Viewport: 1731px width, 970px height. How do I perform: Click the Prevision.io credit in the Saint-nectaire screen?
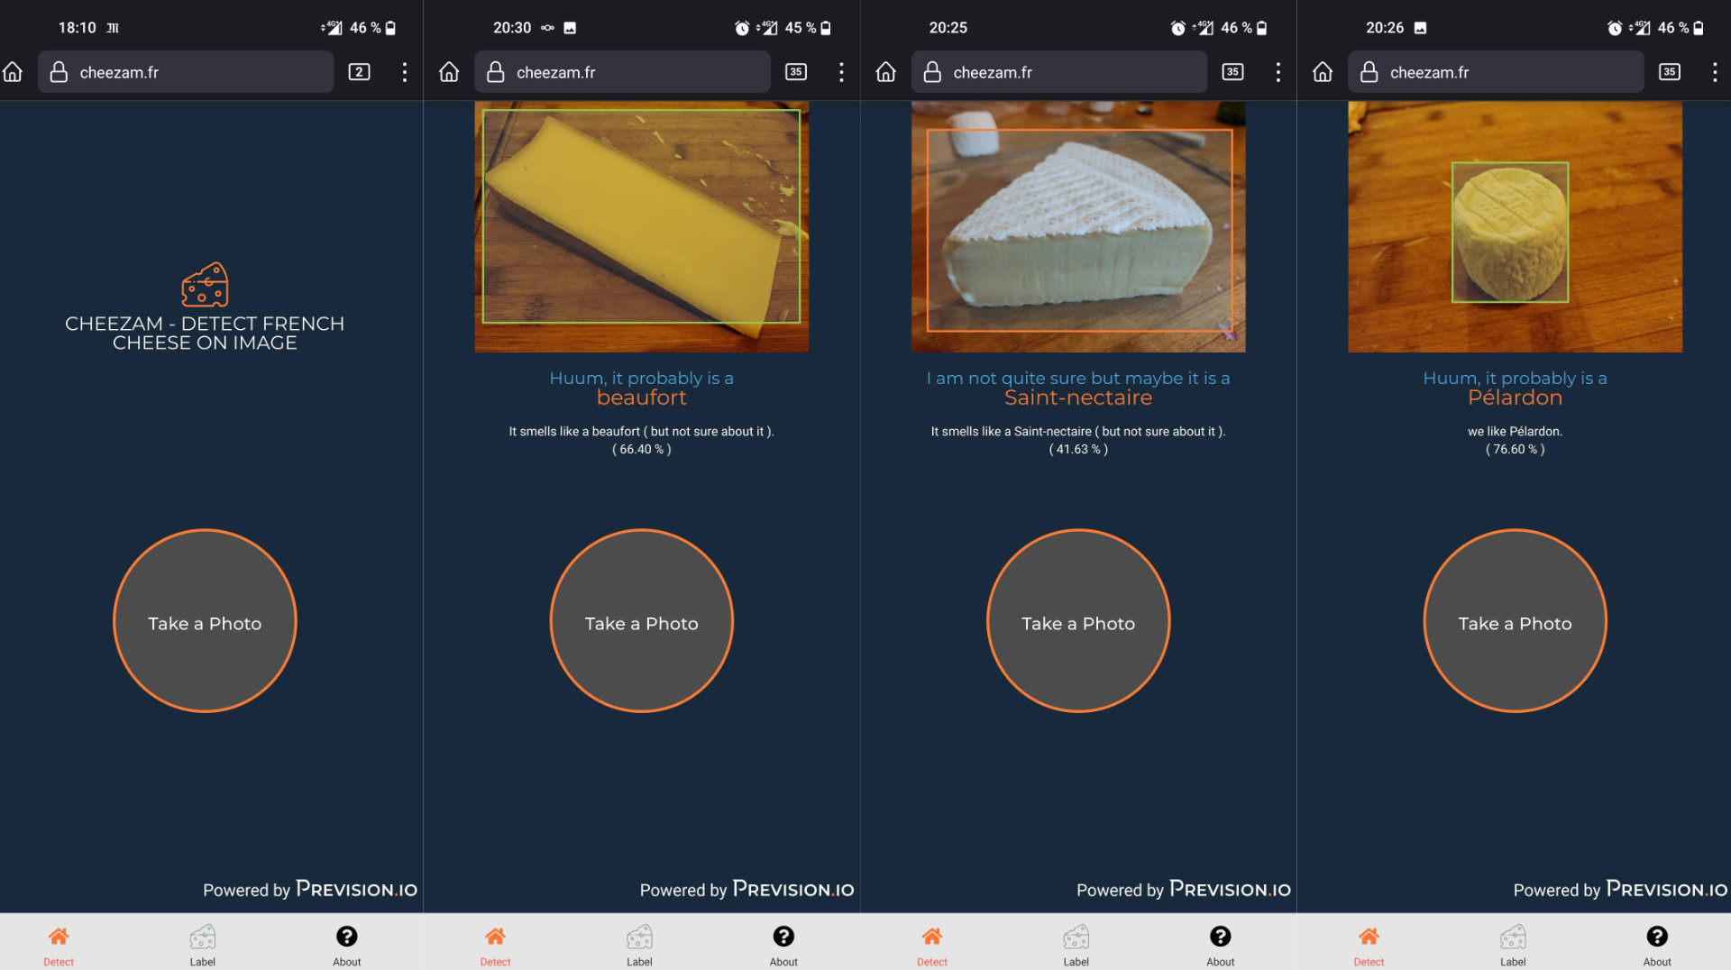coord(1184,890)
